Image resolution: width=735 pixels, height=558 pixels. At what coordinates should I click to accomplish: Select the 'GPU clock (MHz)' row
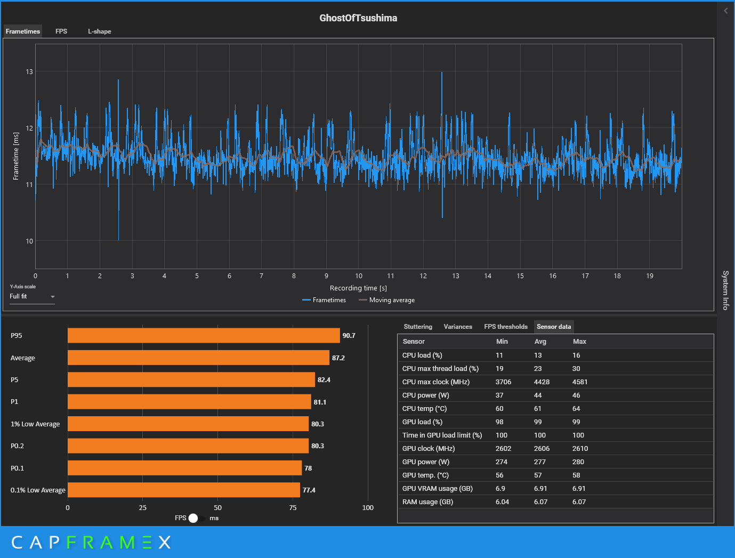click(x=555, y=448)
